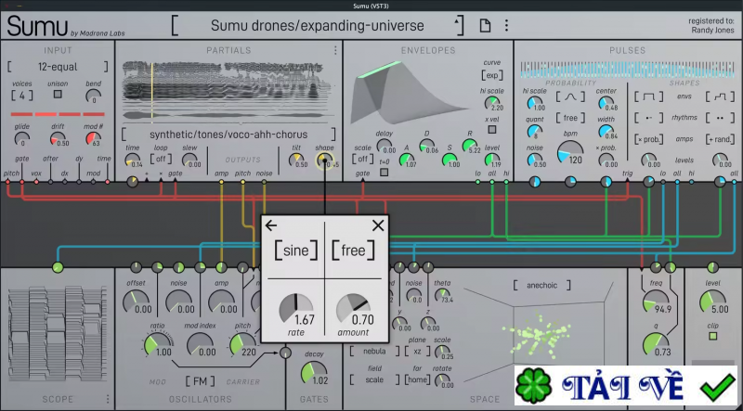Click the envelope A attack dial
The height and width of the screenshot is (411, 743).
click(x=407, y=161)
